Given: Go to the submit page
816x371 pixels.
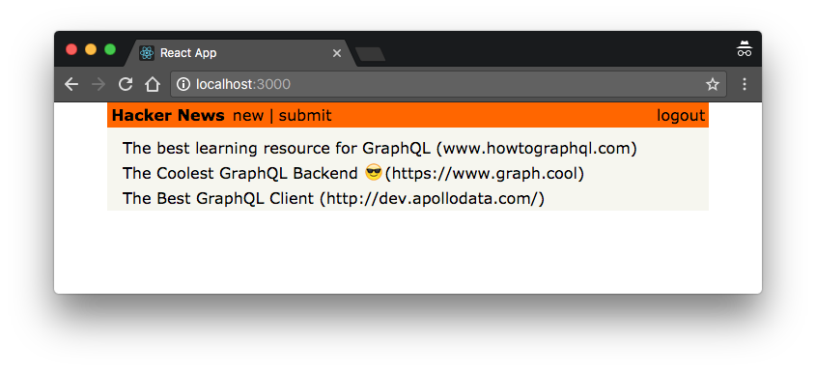Looking at the screenshot, I should [x=305, y=116].
